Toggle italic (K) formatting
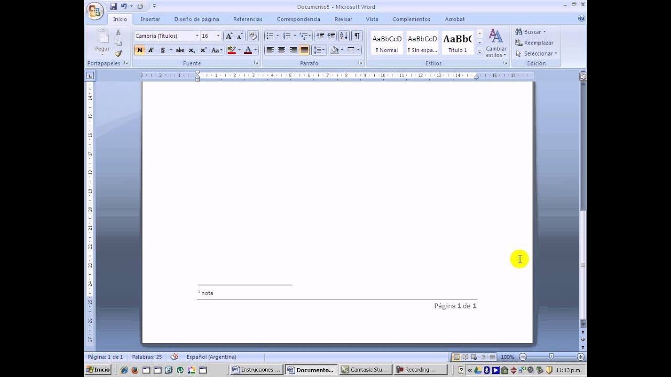 [x=151, y=50]
